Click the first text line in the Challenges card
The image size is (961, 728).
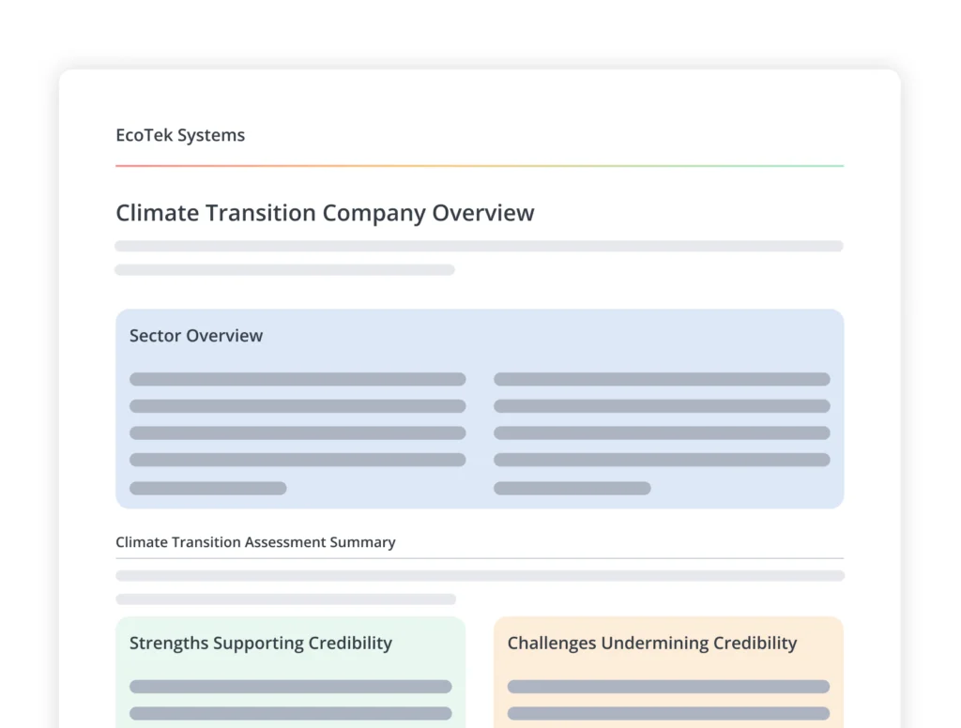tap(668, 687)
